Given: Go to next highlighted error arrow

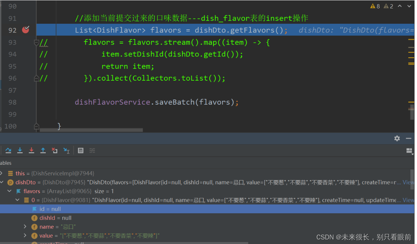Looking at the screenshot, I should [x=409, y=6].
